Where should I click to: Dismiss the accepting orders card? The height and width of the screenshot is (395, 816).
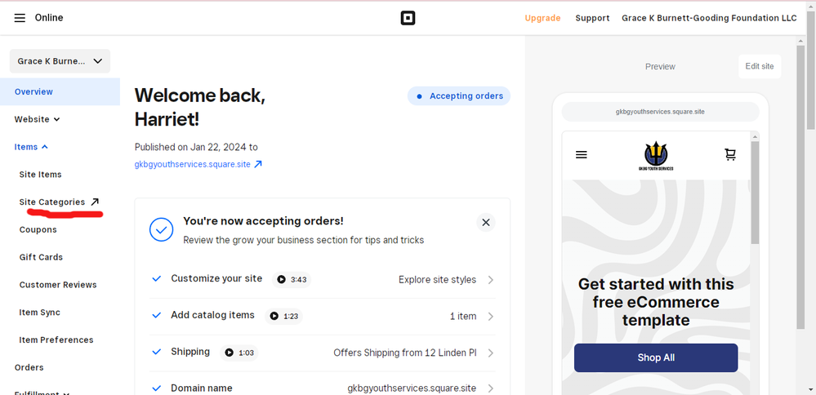tap(486, 222)
